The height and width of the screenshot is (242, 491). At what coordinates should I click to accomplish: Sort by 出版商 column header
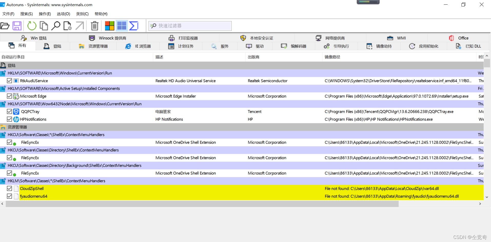point(284,57)
